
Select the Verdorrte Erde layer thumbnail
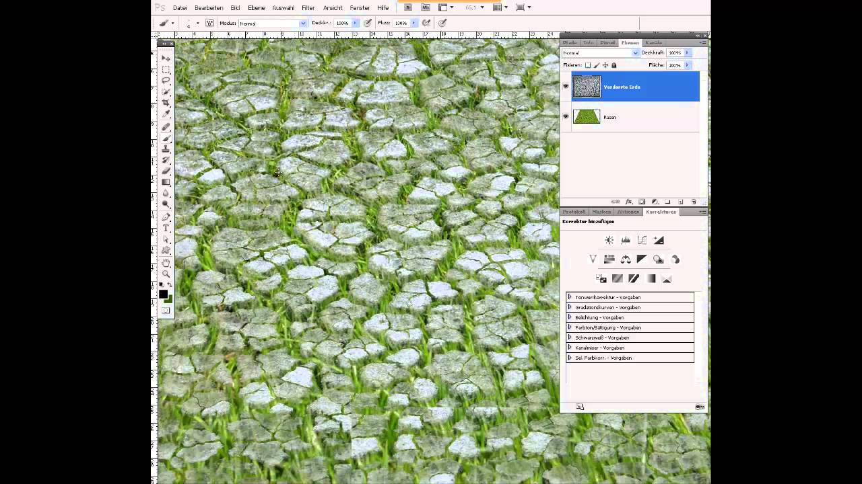(587, 86)
